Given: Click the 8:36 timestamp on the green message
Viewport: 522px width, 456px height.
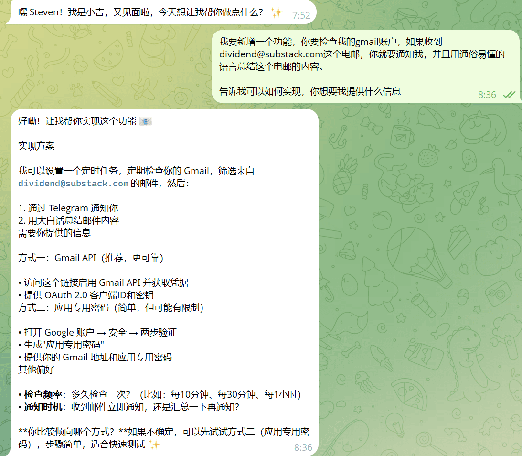Looking at the screenshot, I should [x=487, y=95].
